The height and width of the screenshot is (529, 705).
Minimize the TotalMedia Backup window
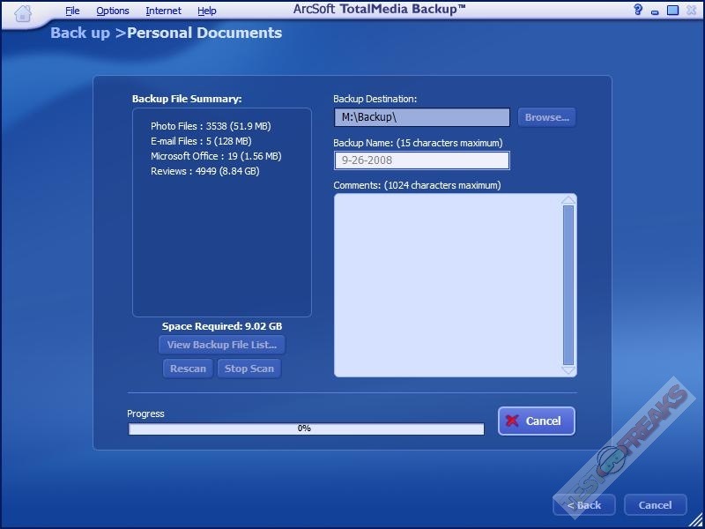coord(656,11)
